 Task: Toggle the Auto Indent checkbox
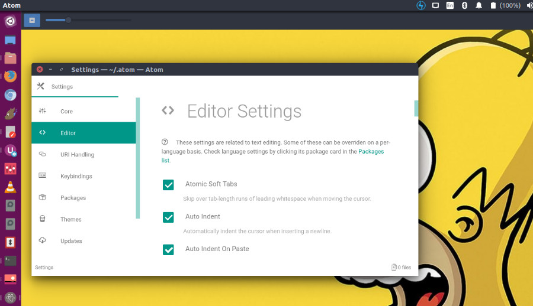click(x=168, y=217)
